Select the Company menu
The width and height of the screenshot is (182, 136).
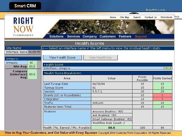(89, 37)
